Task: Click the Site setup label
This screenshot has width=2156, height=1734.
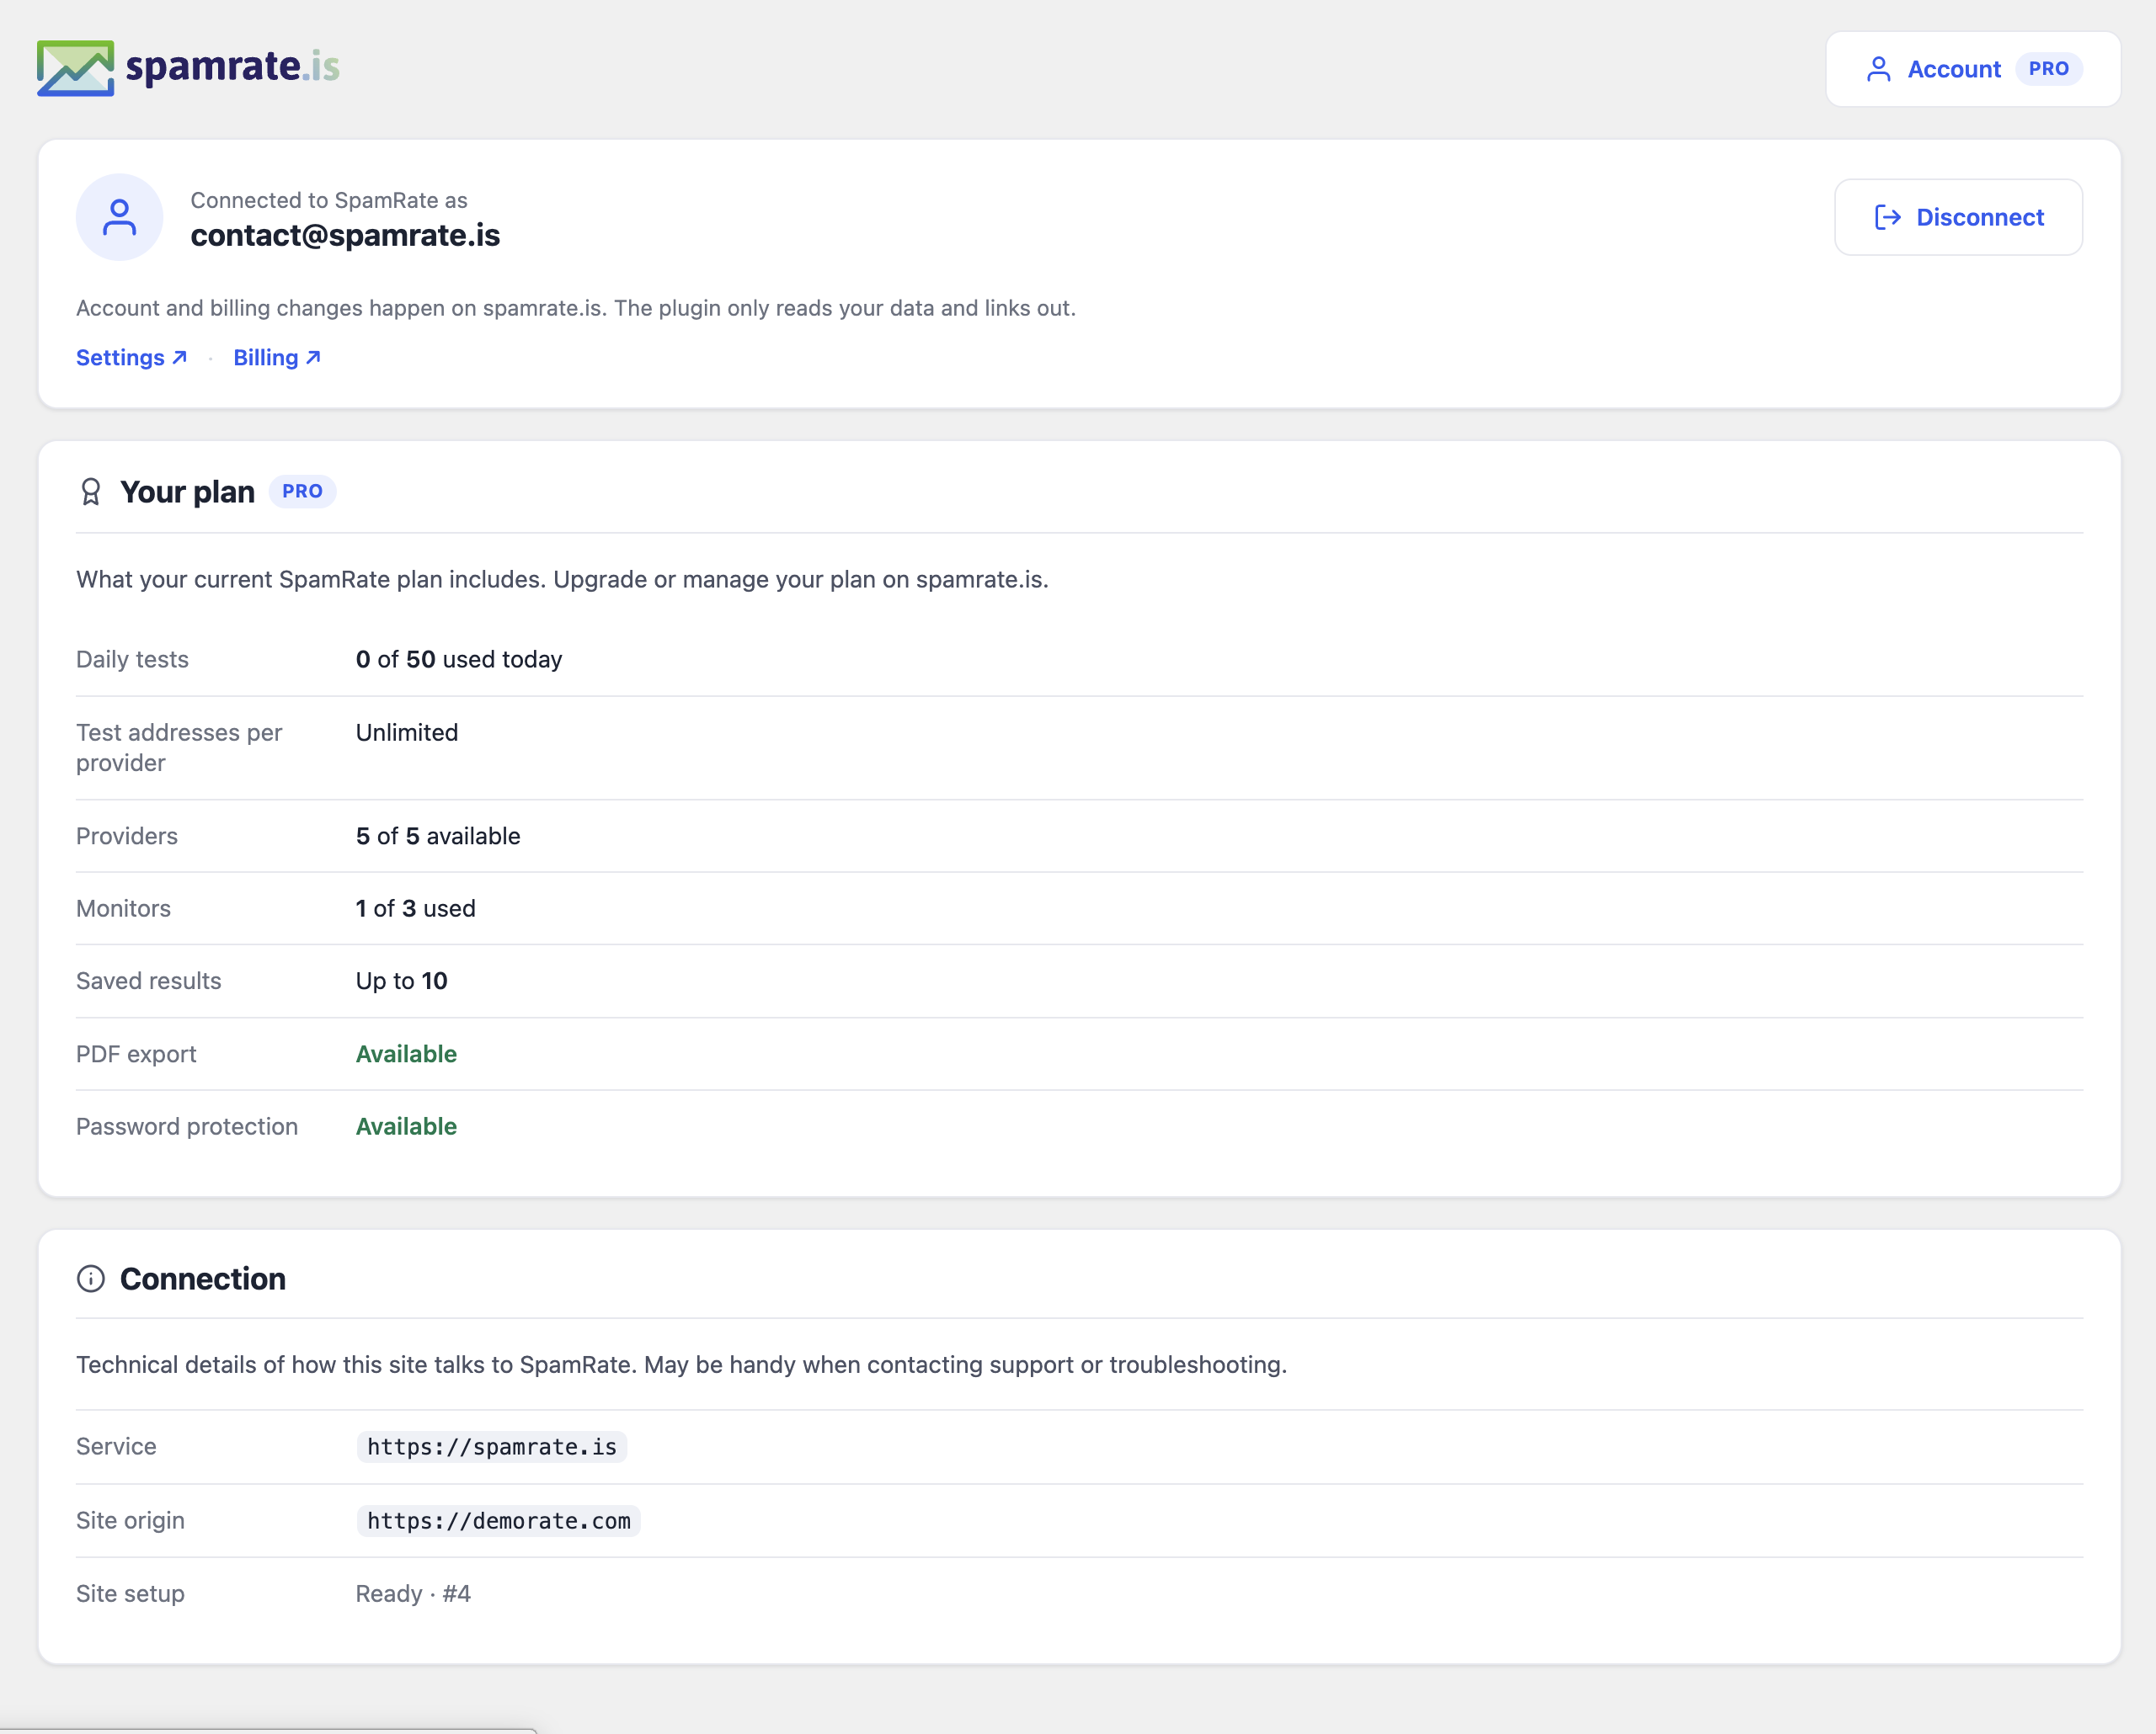Action: coord(130,1593)
